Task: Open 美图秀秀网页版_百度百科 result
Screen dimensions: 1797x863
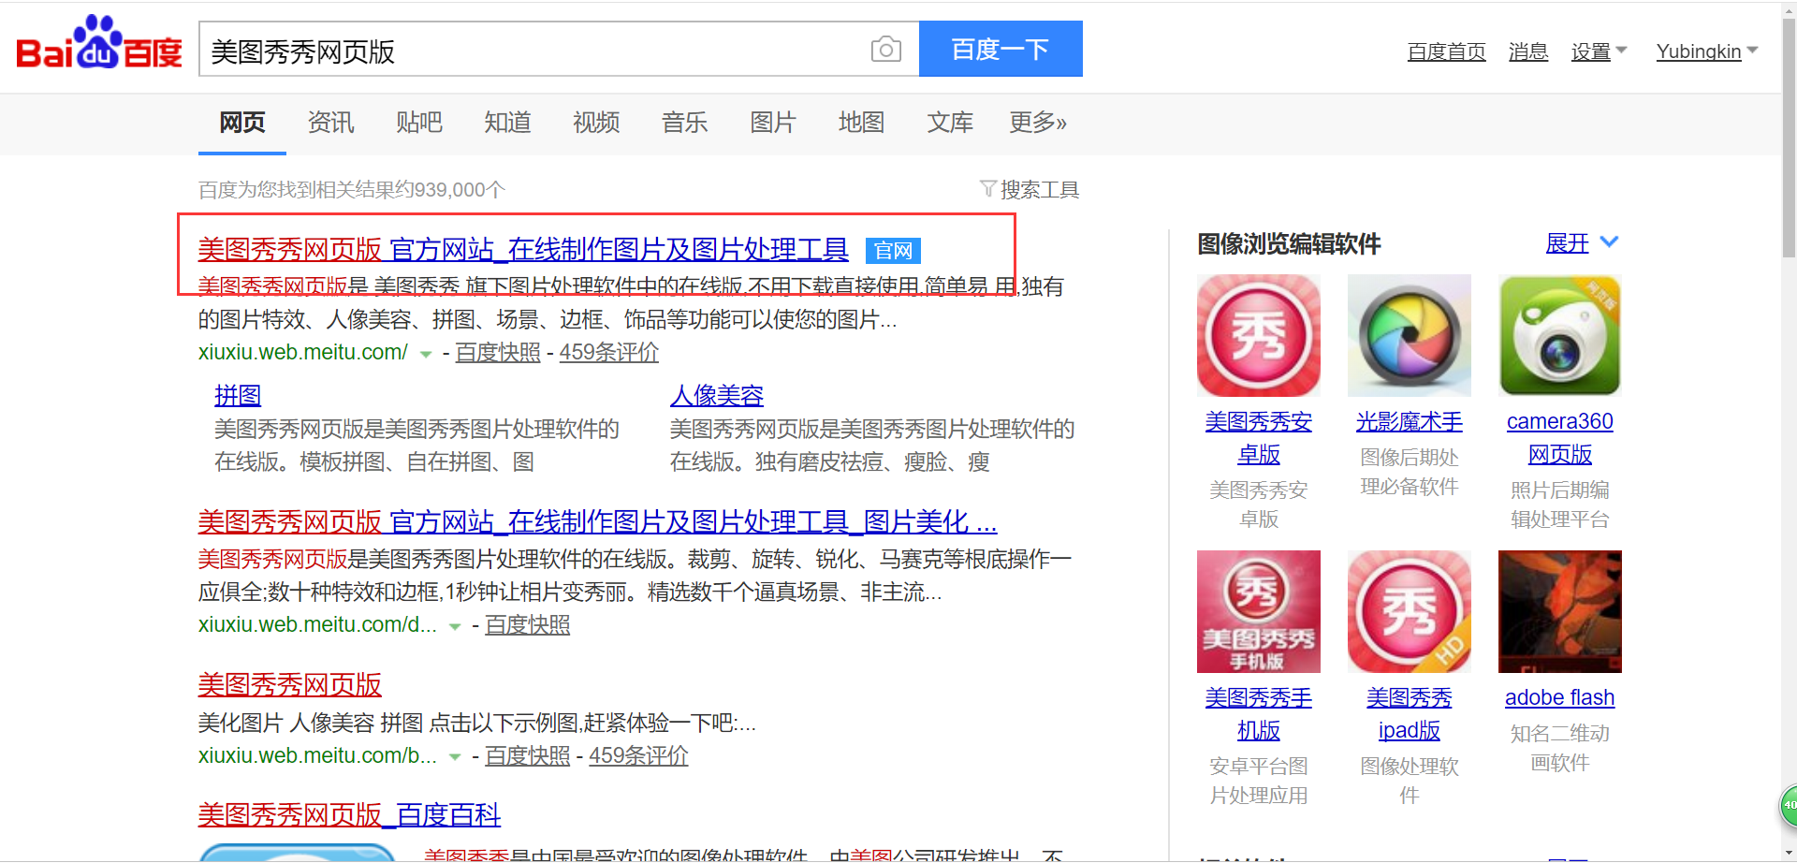Action: tap(349, 814)
